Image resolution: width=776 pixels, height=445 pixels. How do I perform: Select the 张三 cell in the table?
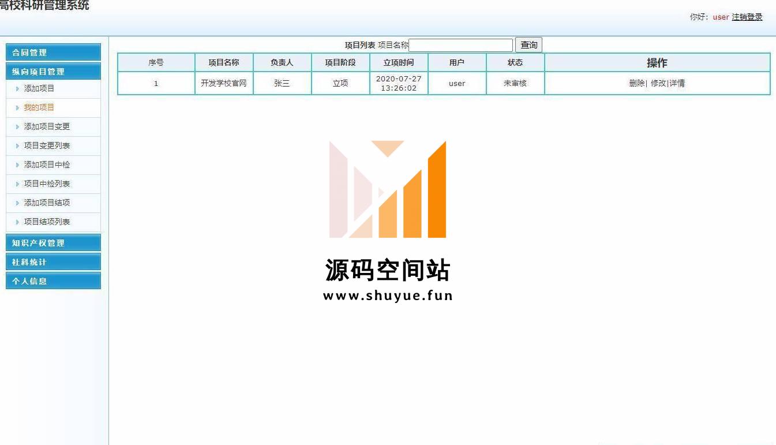[282, 83]
